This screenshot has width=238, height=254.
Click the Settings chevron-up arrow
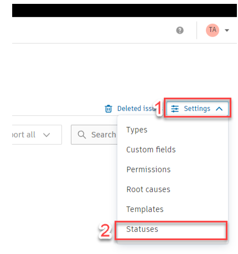click(x=219, y=109)
